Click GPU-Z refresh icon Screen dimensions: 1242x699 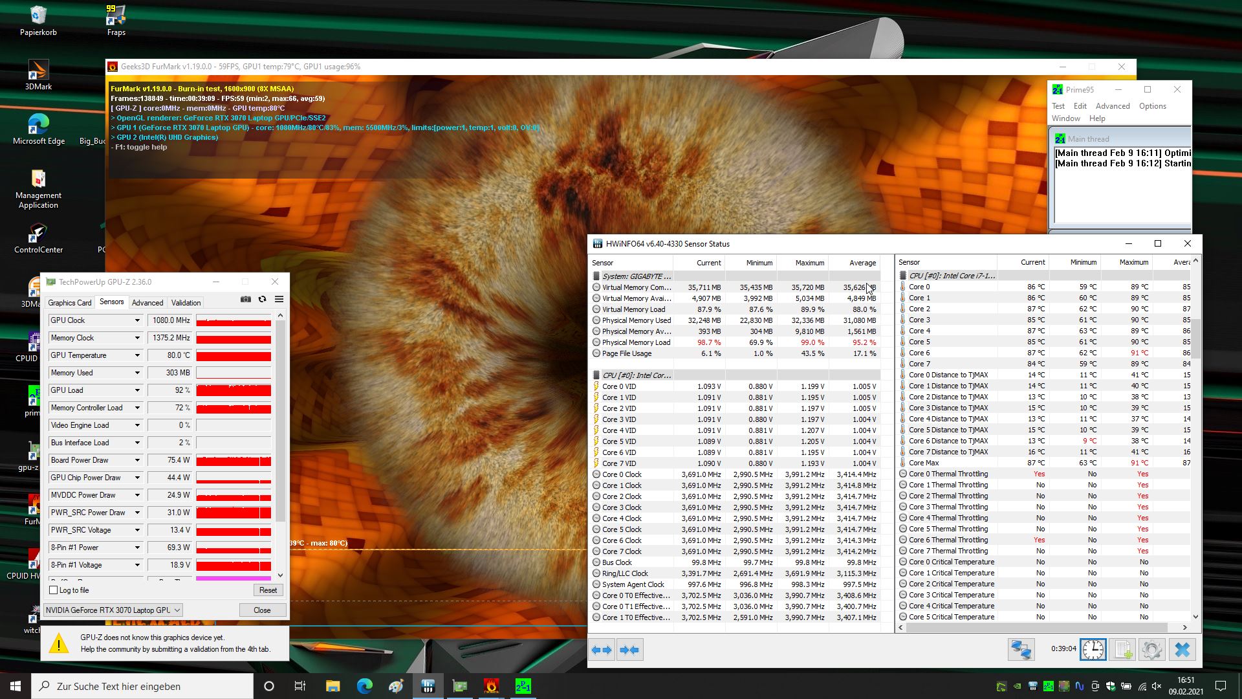point(262,300)
